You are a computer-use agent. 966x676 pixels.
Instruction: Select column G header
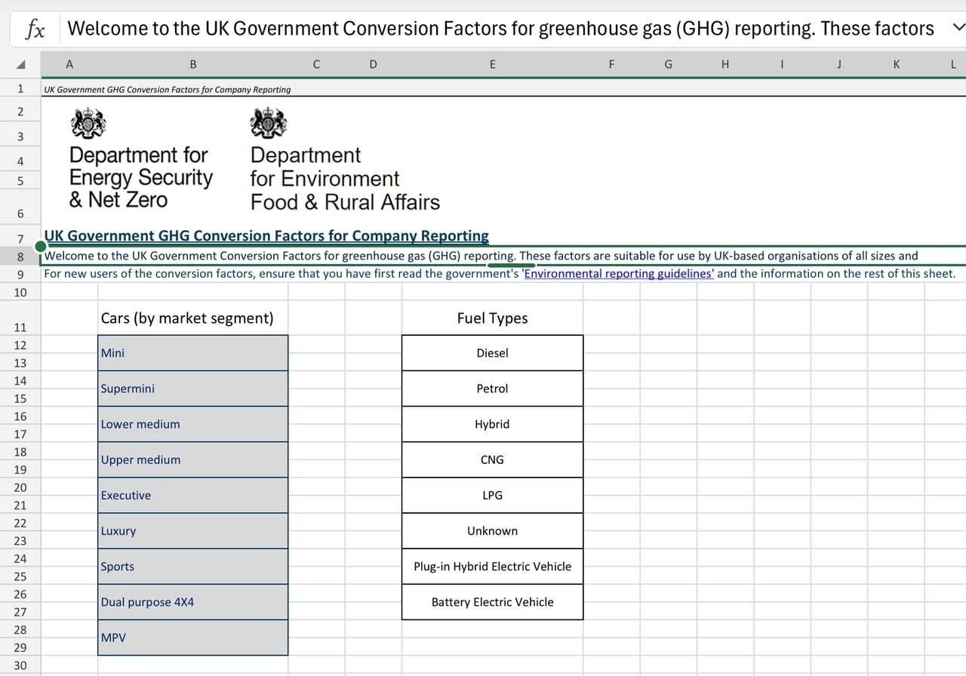pos(669,64)
